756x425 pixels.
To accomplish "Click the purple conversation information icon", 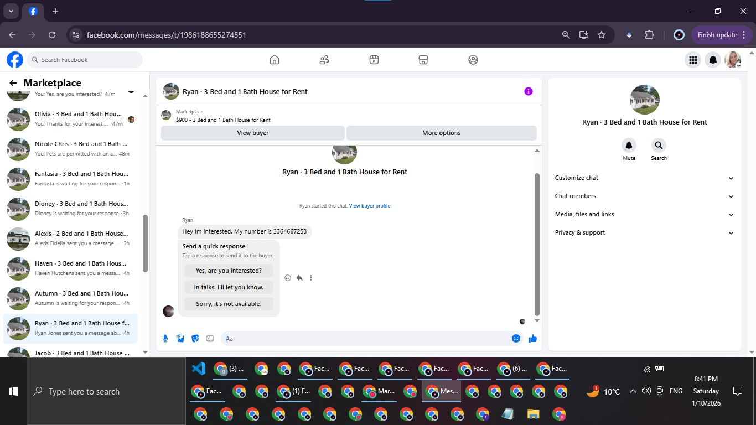I will click(x=529, y=91).
